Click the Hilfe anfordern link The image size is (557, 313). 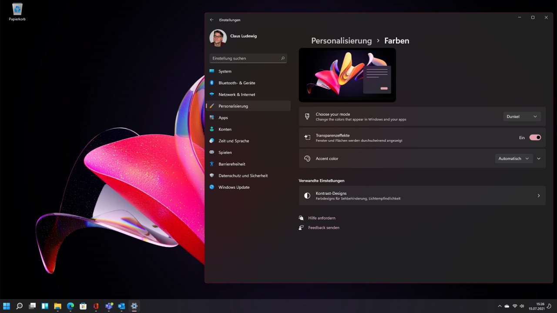click(x=322, y=218)
